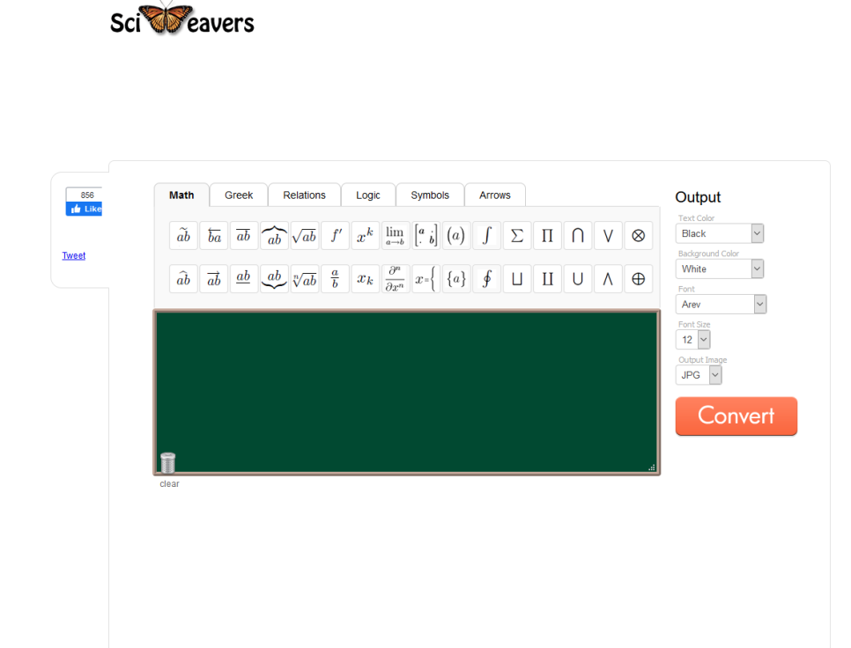The width and height of the screenshot is (851, 648).
Task: Click inside the green chalkboard input area
Action: tap(406, 392)
